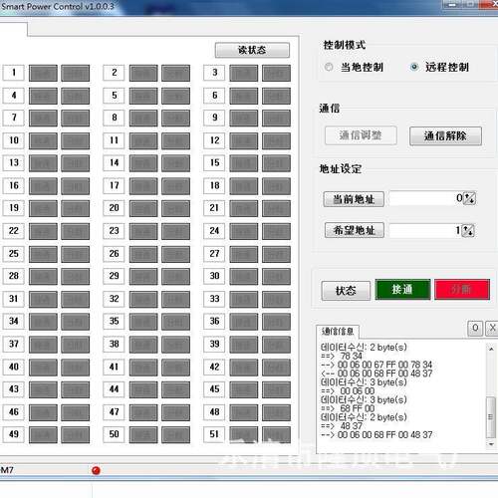Click the right gray button beside channel 34
The image size is (498, 498).
click(x=76, y=322)
